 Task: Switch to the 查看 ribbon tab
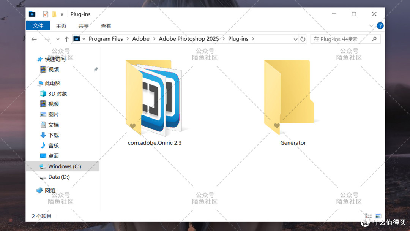click(106, 26)
